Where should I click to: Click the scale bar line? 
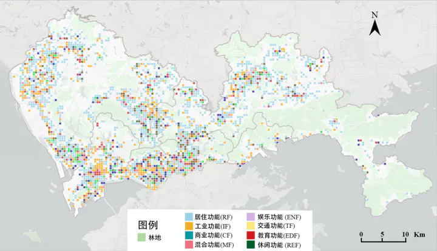coord(384,240)
